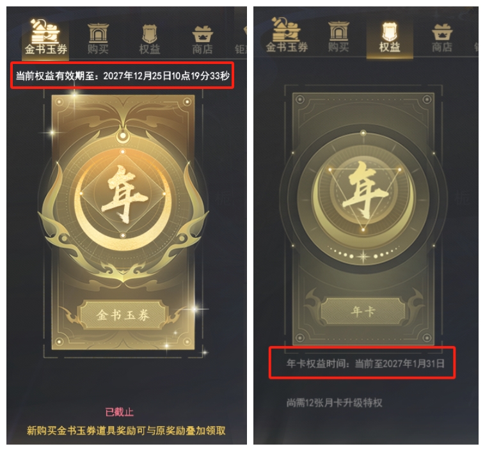Image resolution: width=485 pixels, height=451 pixels.
Task: Open the 商店 basket icon in right panel
Action: [x=442, y=32]
